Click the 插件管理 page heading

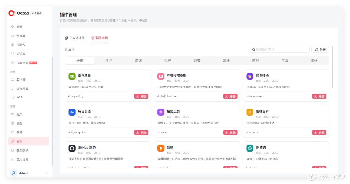tap(68, 15)
